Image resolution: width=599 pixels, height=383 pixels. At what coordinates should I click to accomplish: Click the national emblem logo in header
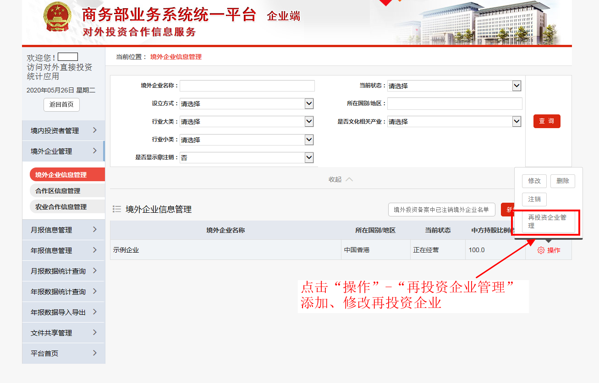click(58, 17)
